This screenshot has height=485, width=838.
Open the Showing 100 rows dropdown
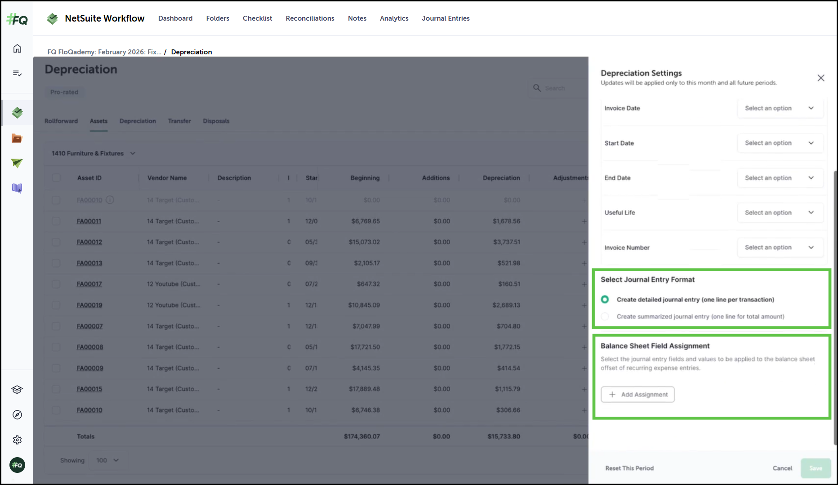pos(108,460)
